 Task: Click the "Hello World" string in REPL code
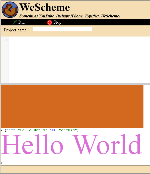pos(33,130)
